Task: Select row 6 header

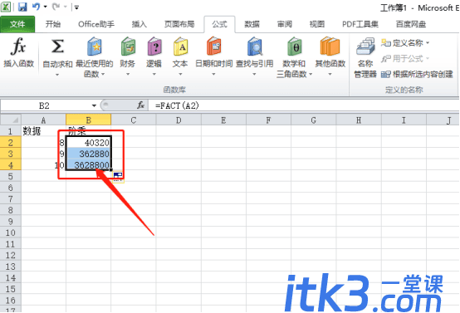Action: 11,187
